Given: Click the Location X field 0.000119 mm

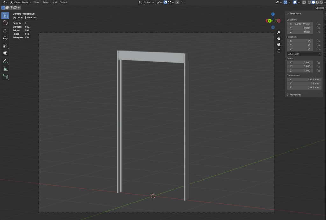Looking at the screenshot, I should coord(300,24).
